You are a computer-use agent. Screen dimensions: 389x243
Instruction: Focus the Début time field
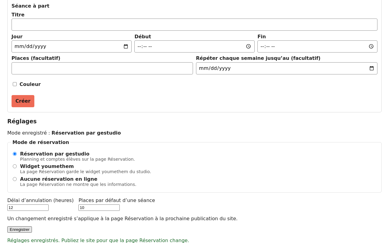(x=194, y=46)
